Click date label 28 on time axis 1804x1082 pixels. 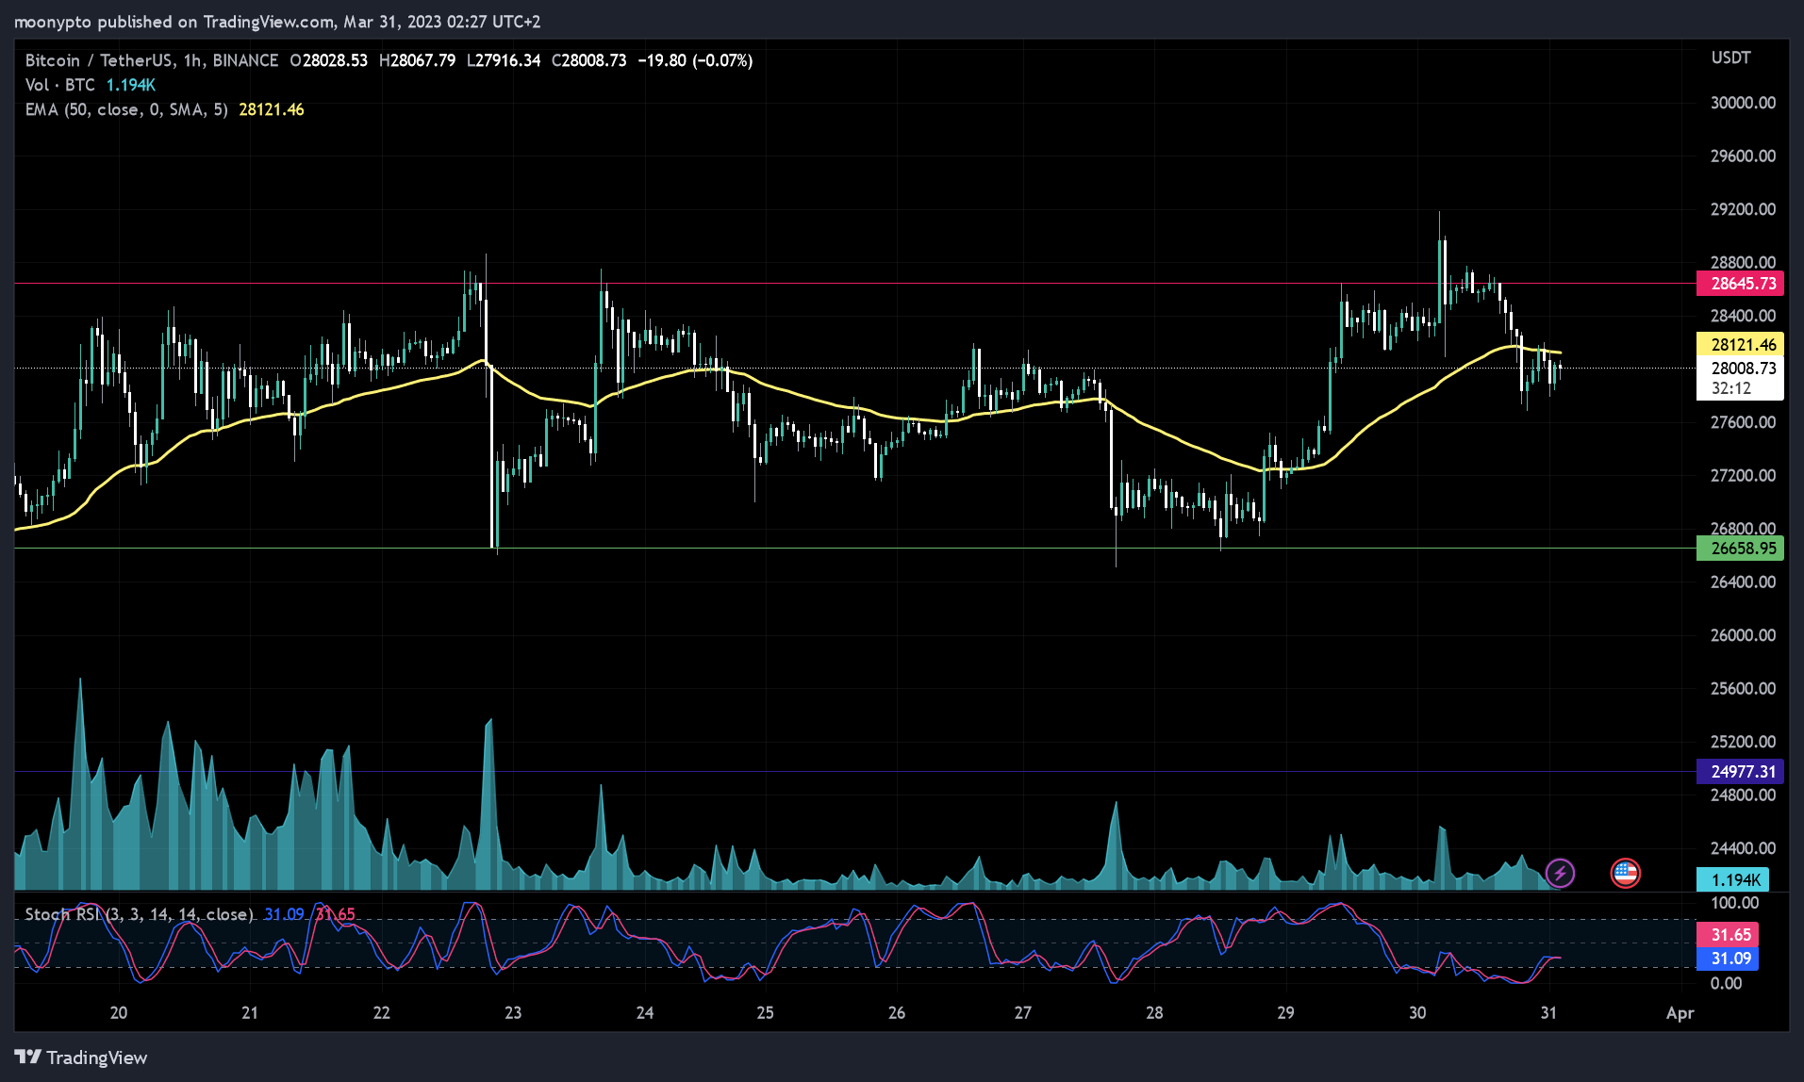1154,1013
